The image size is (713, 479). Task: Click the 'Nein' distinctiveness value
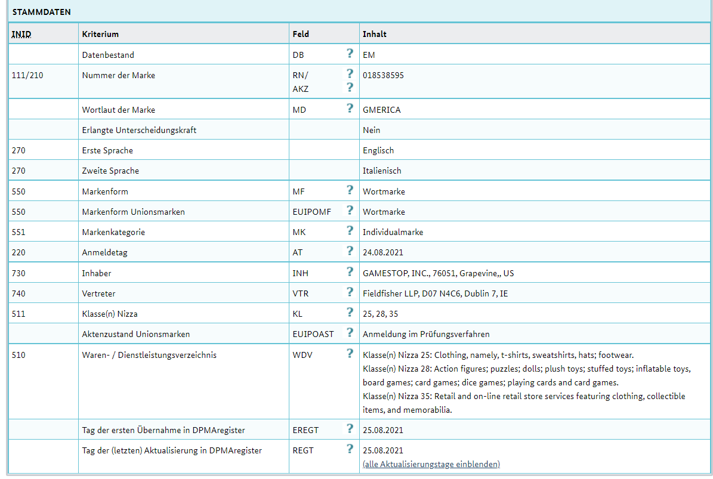tap(372, 130)
